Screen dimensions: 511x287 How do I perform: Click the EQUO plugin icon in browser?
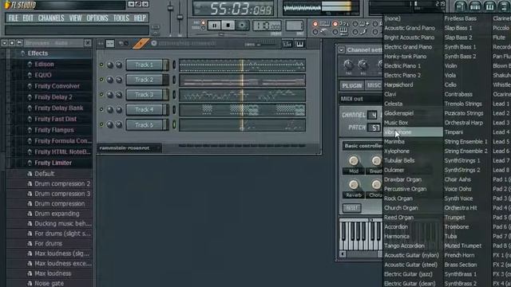30,75
